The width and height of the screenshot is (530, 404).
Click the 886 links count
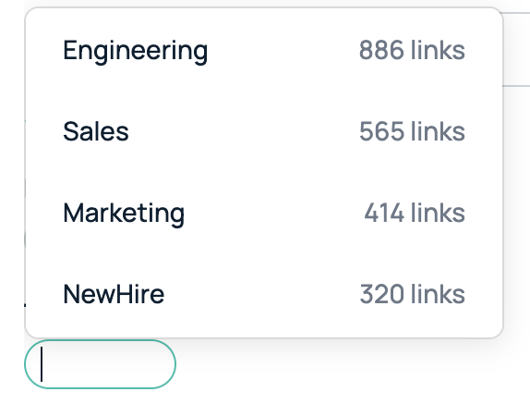[x=412, y=50]
